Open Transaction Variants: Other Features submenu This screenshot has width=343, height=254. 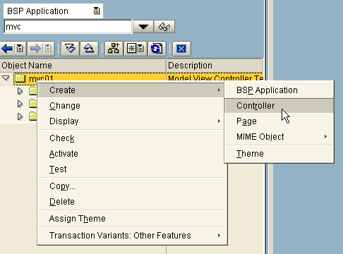tap(131, 236)
